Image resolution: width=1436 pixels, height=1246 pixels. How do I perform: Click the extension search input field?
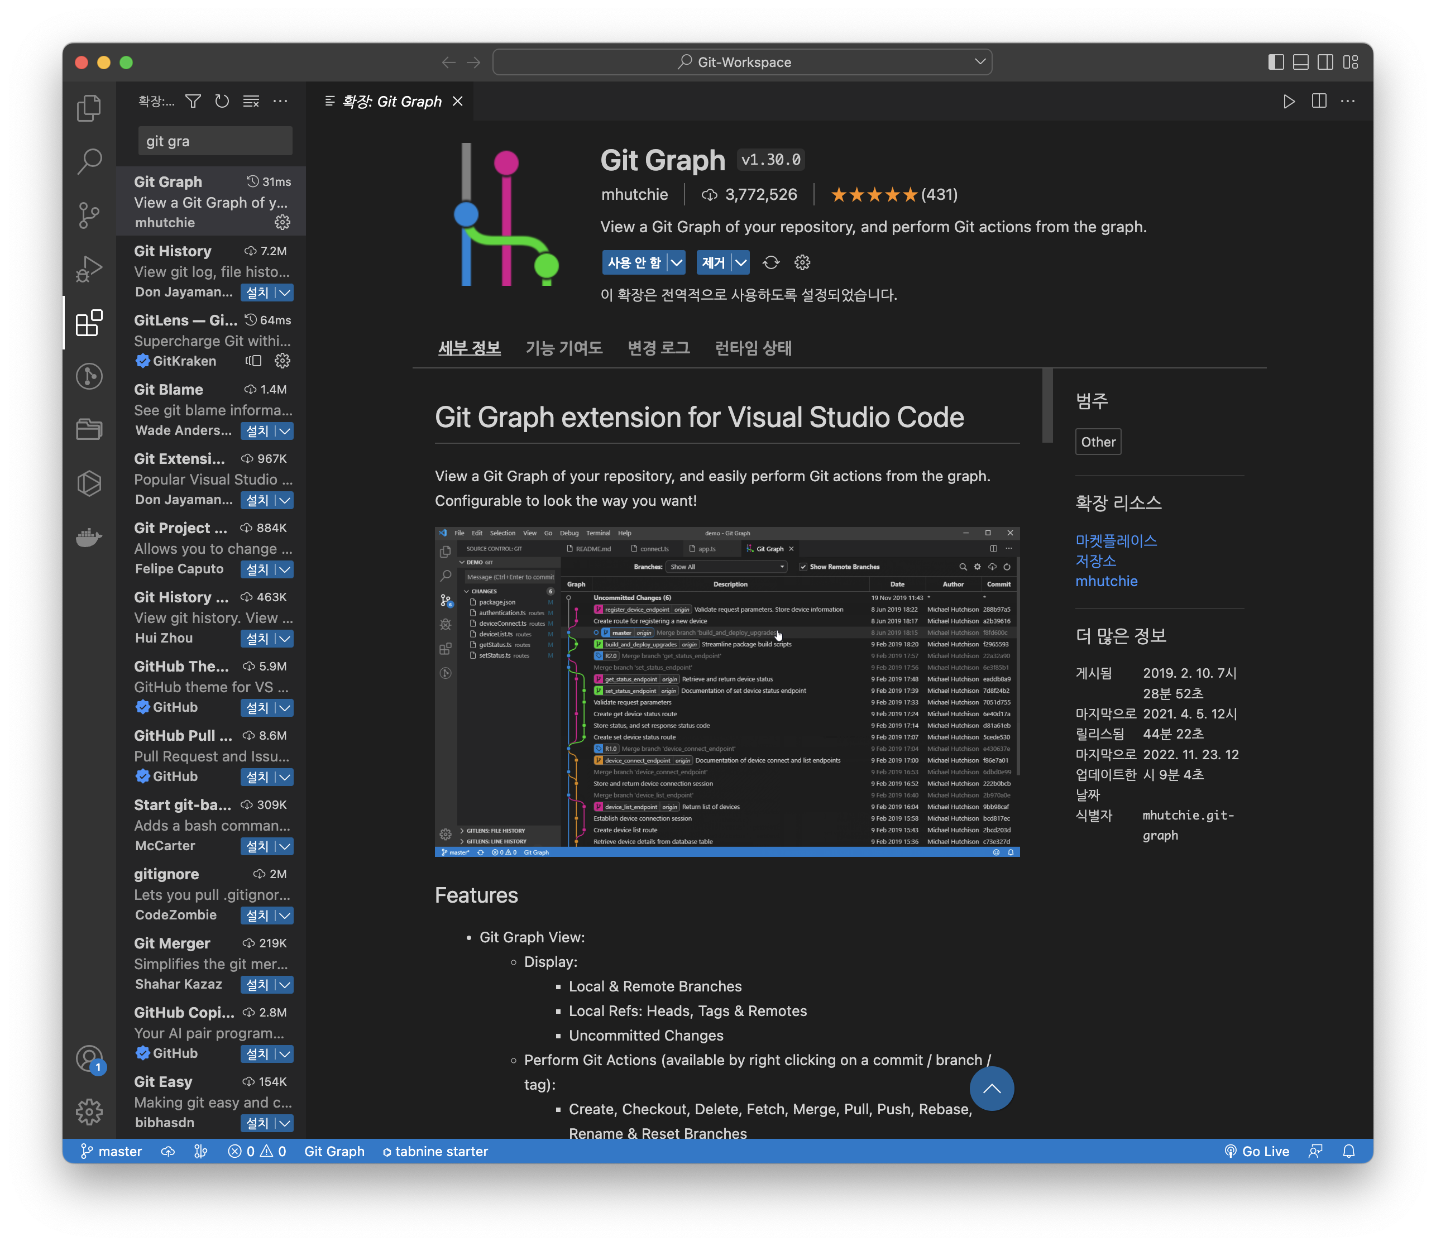[x=215, y=141]
